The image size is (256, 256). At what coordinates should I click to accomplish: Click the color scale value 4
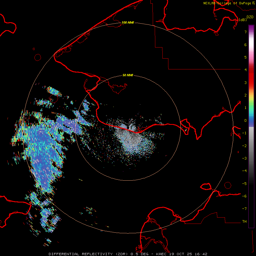tap(245, 70)
